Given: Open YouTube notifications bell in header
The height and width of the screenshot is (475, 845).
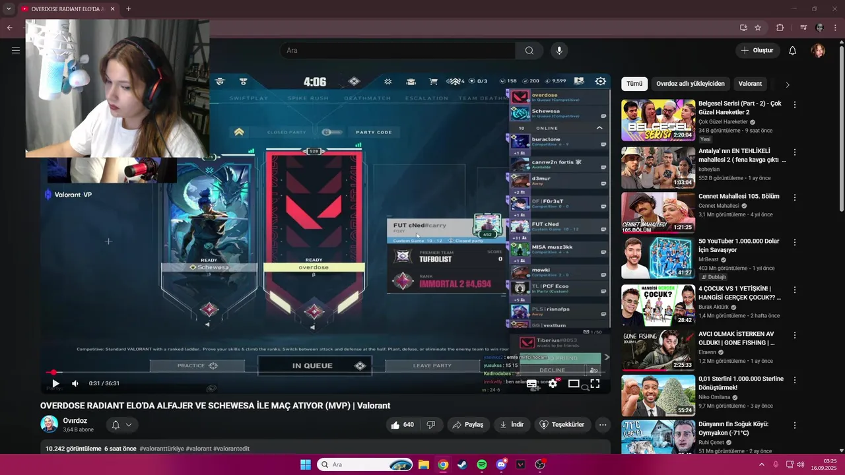Looking at the screenshot, I should [793, 51].
